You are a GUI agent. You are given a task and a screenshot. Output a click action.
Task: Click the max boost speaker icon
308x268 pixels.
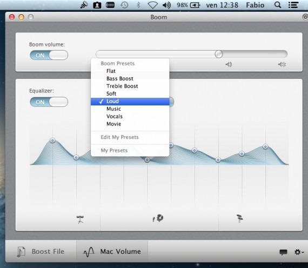click(x=282, y=64)
